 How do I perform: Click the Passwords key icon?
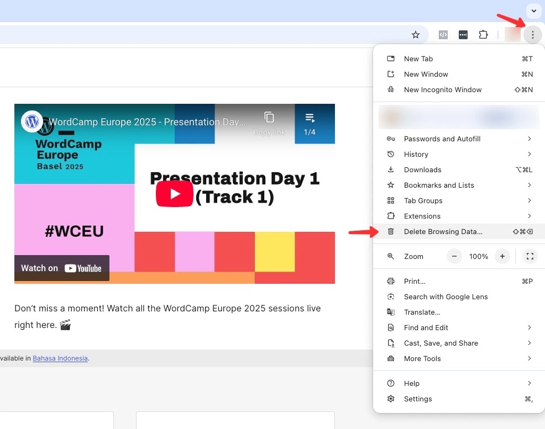pyautogui.click(x=391, y=139)
